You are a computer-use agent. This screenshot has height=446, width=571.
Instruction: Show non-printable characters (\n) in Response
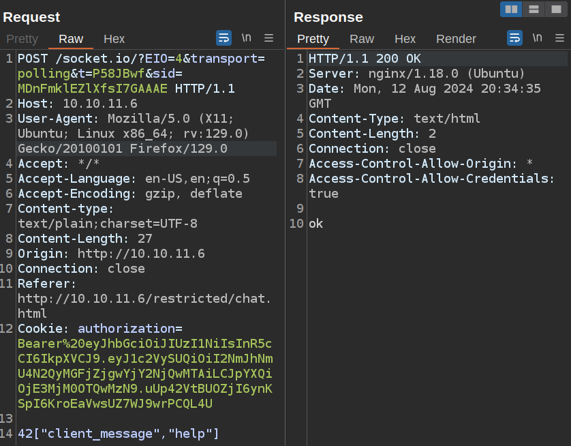[537, 38]
